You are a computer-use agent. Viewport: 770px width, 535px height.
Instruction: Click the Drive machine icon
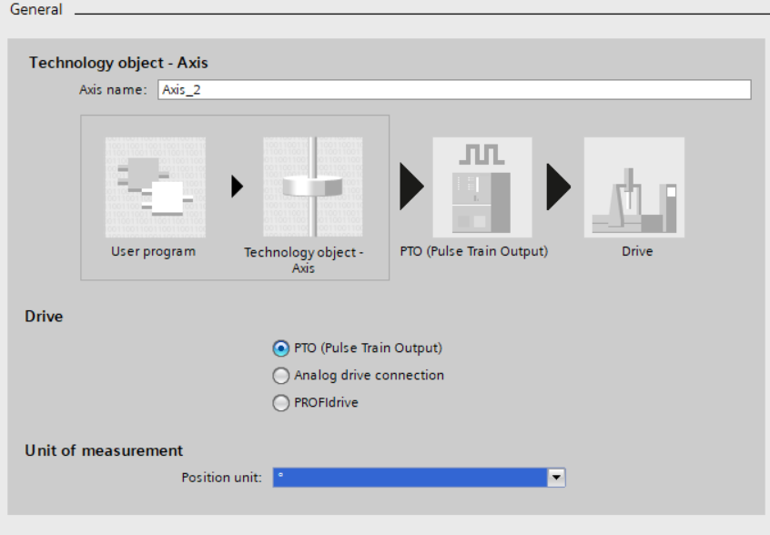(634, 187)
